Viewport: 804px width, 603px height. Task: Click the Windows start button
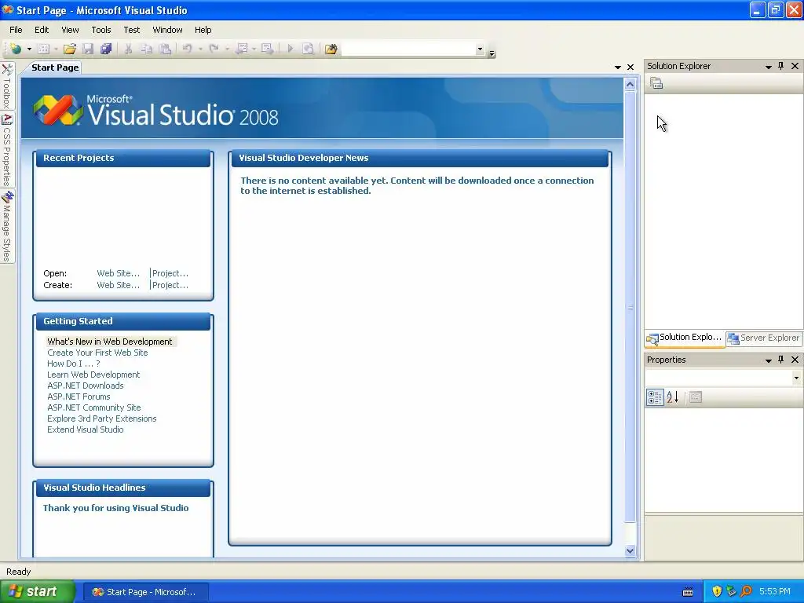pos(38,591)
